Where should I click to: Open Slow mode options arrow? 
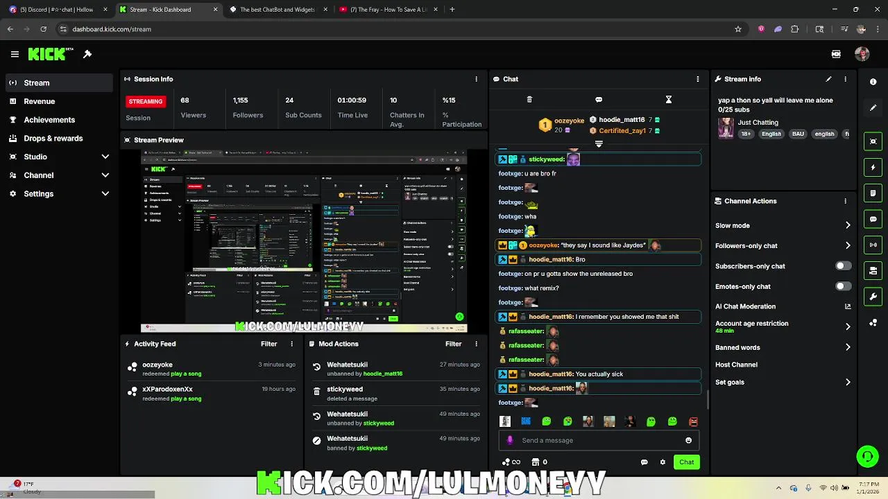click(x=848, y=225)
